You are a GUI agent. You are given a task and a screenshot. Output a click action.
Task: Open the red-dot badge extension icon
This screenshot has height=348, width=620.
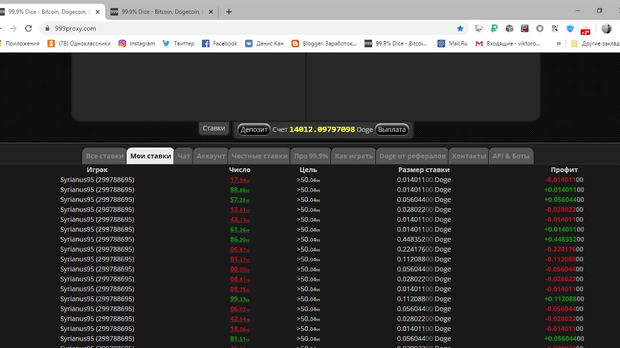click(x=525, y=29)
